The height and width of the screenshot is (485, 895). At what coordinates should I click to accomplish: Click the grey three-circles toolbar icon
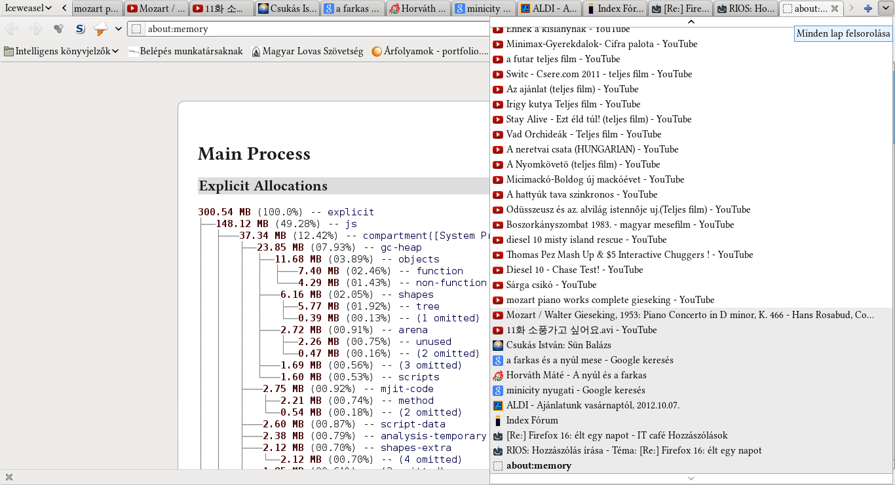pos(58,29)
